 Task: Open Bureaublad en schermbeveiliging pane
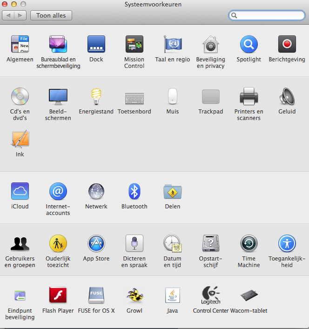pos(58,44)
